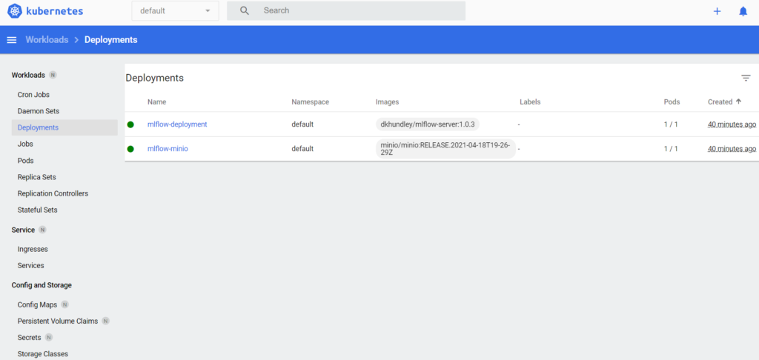This screenshot has width=759, height=360.
Task: Click the Search input field
Action: (346, 10)
